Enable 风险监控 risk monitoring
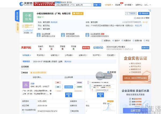The image size is (161, 114). (144, 13)
